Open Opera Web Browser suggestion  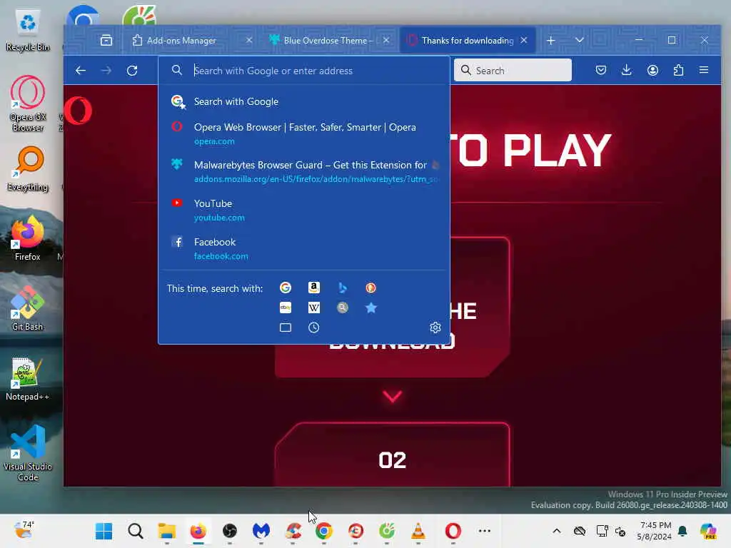coord(304,133)
